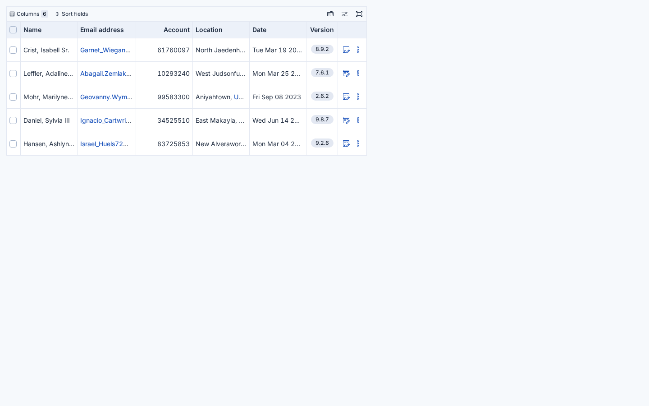Open more options for Hansen, Ashlyn row
This screenshot has width=649, height=406.
tap(358, 143)
